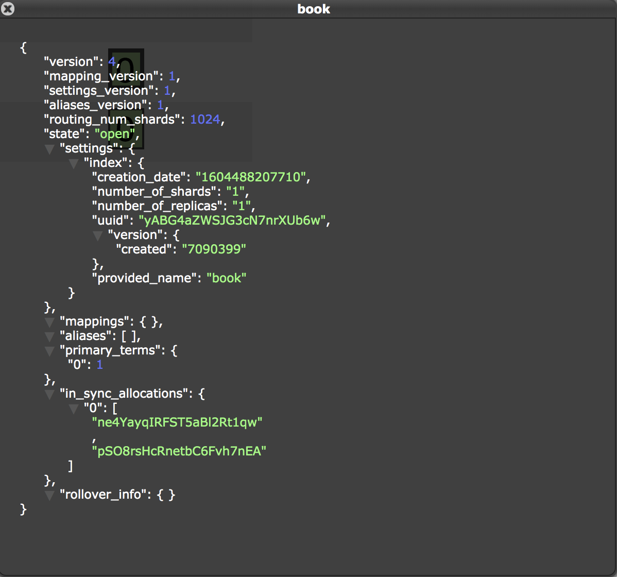The width and height of the screenshot is (617, 577).
Task: Close the book dialog window
Action: (8, 9)
